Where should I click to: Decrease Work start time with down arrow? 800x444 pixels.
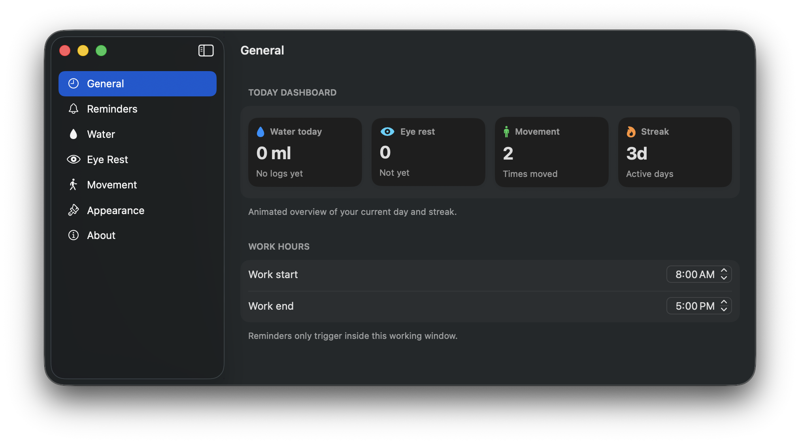coord(724,278)
